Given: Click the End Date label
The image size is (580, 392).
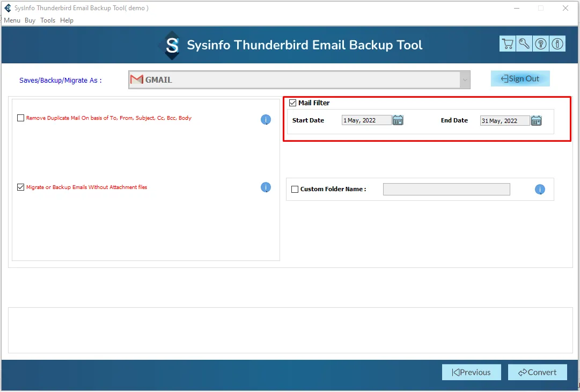Looking at the screenshot, I should pos(454,120).
